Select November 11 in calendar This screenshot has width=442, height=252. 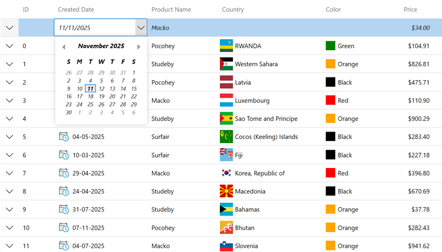coord(91,88)
